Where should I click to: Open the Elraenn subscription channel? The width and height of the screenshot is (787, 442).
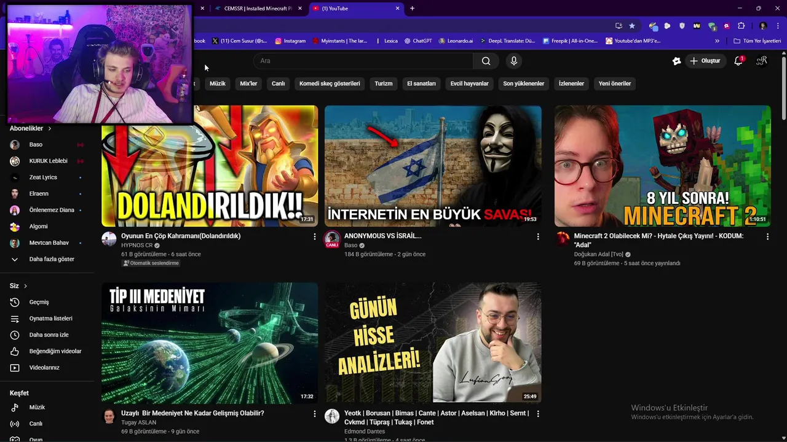[x=47, y=193]
